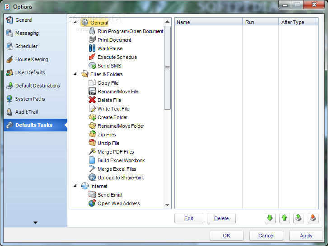Image resolution: width=328 pixels, height=246 pixels.
Task: Click the Files & Folders folder icon
Action: click(85, 74)
